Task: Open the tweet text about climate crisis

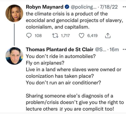Action: click(75, 20)
